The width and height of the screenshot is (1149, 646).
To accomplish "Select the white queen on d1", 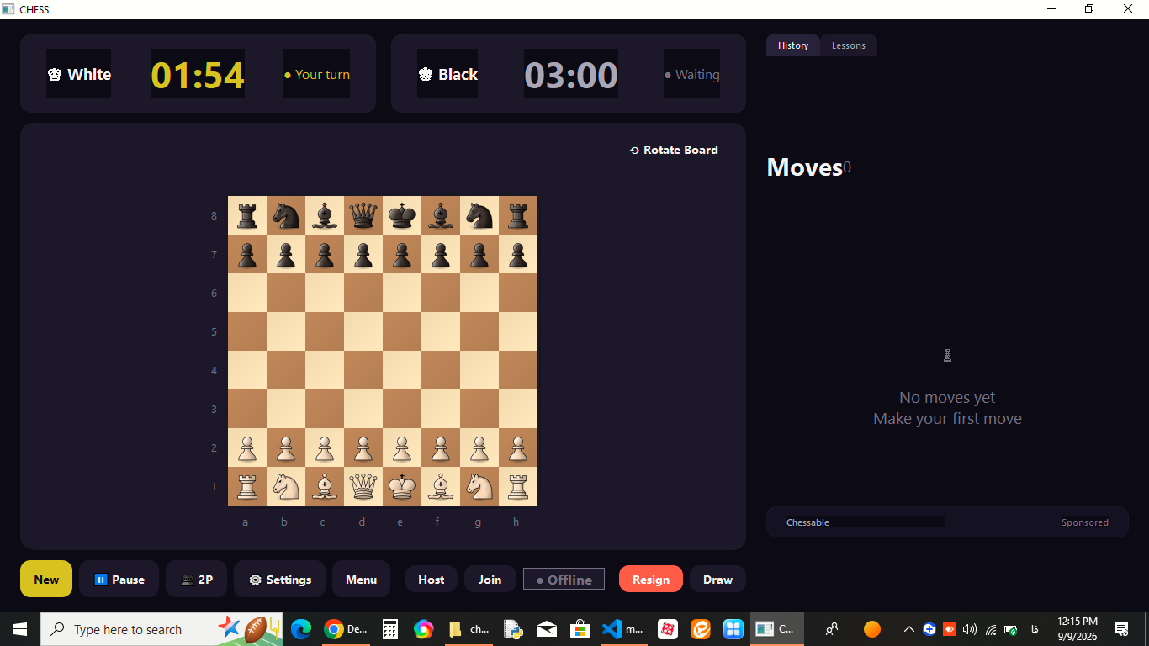I will [363, 486].
